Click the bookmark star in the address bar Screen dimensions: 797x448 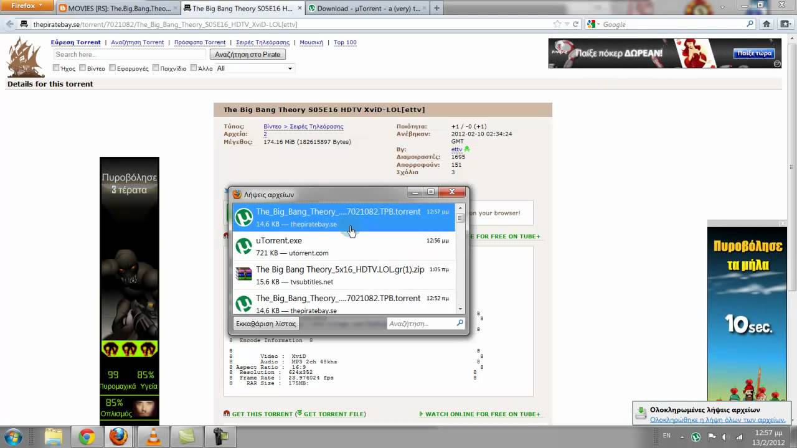point(557,24)
